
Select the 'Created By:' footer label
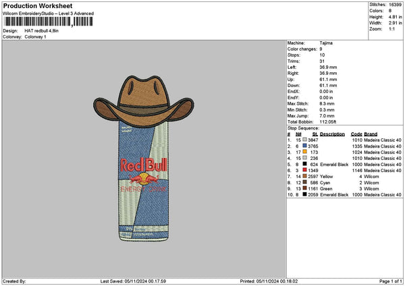coord(14,281)
